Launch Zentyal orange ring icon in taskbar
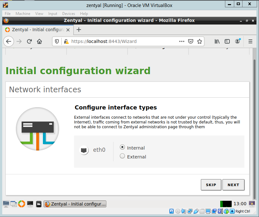 tap(22, 204)
